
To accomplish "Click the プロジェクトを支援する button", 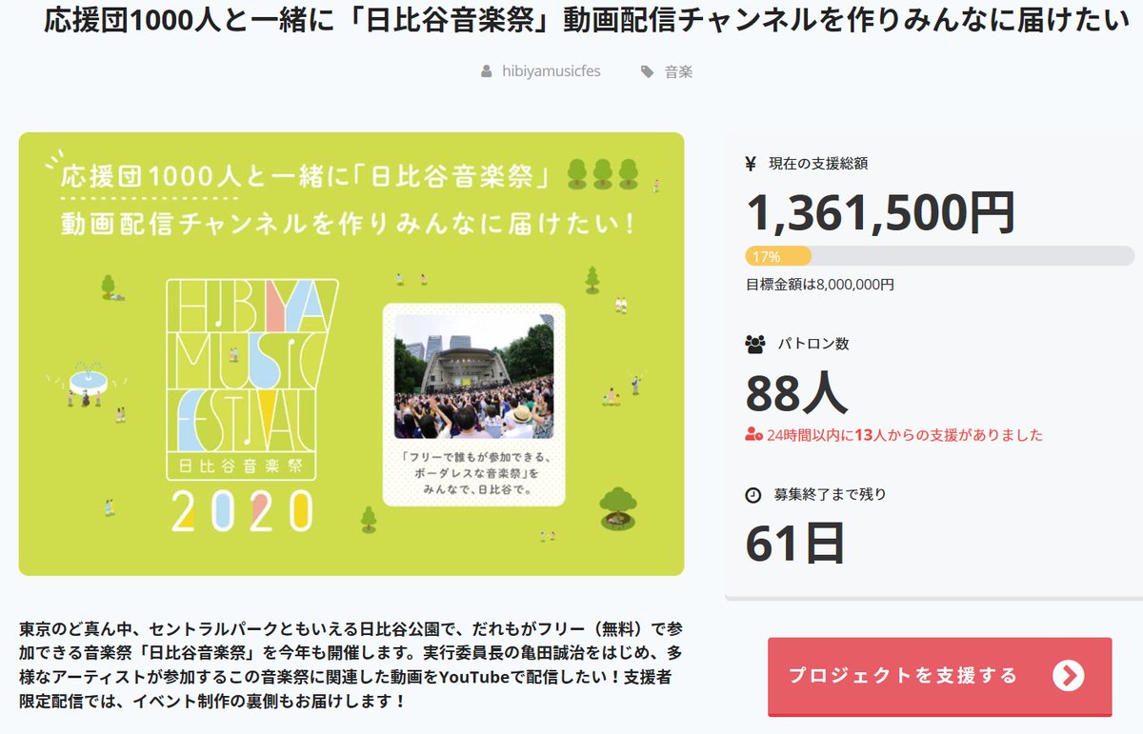I will [940, 676].
